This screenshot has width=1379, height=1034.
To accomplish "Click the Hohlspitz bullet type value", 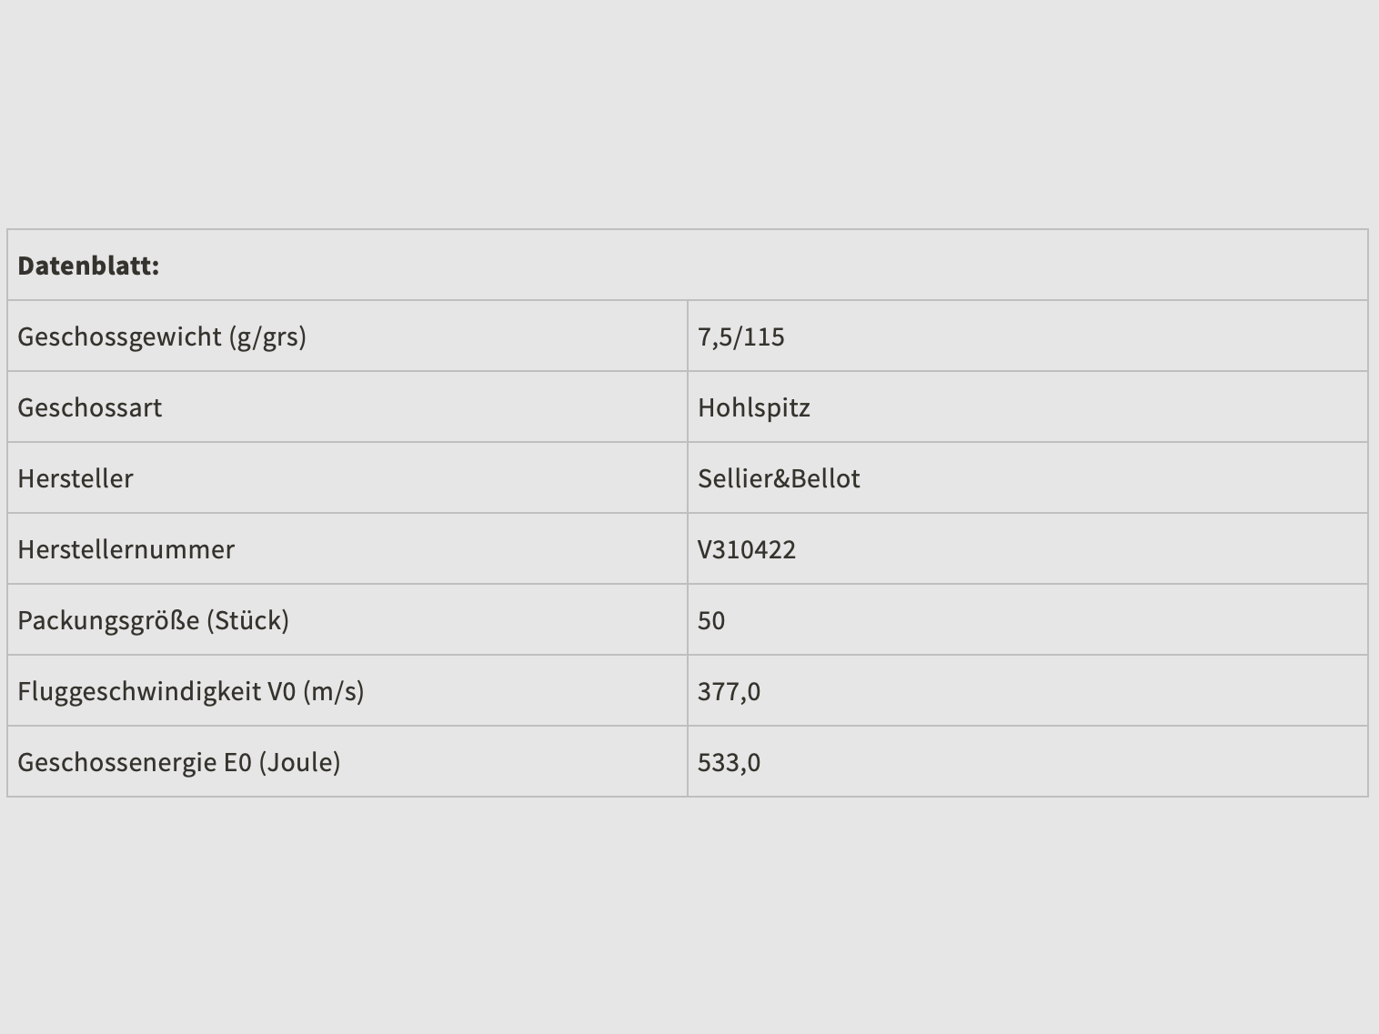I will pyautogui.click(x=753, y=407).
